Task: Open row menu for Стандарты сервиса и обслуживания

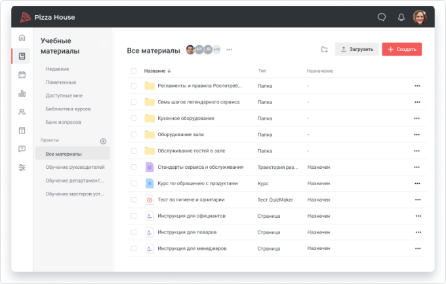Action: point(416,167)
